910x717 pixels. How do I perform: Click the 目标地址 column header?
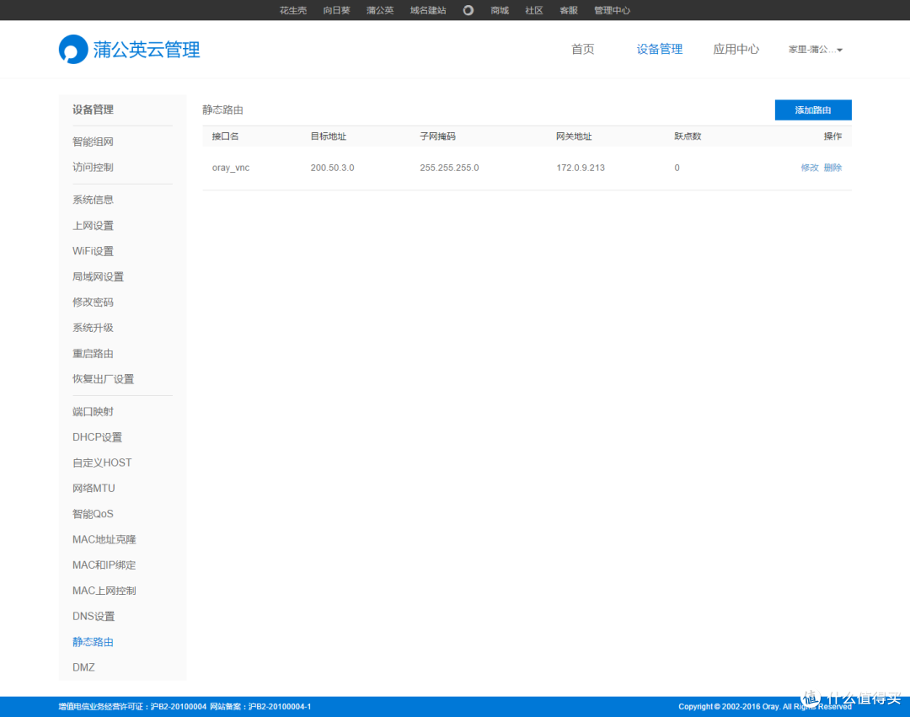[328, 136]
